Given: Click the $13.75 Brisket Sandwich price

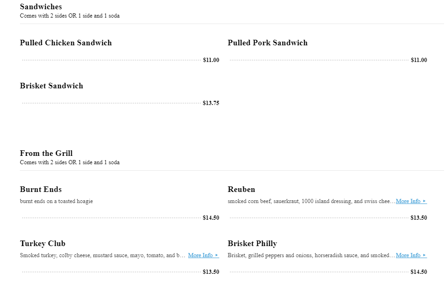Looking at the screenshot, I should pos(211,103).
